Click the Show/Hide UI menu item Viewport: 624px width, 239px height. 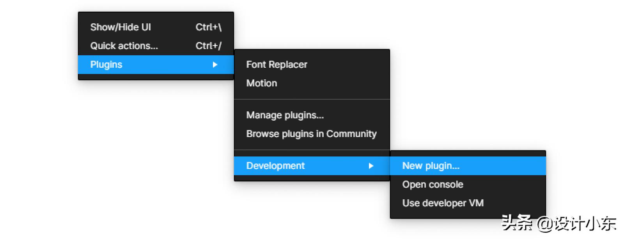click(121, 27)
